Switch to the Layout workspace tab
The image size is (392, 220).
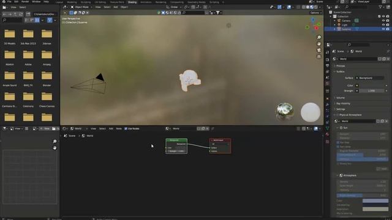pos(59,2)
